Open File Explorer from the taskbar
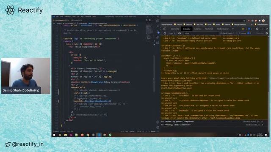The height and width of the screenshot is (152, 271). pos(65,135)
